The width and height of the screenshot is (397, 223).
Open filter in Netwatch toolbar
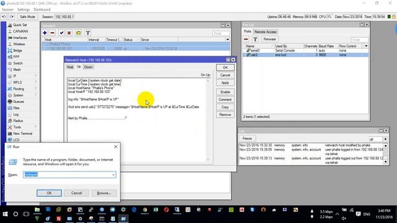(x=88, y=33)
